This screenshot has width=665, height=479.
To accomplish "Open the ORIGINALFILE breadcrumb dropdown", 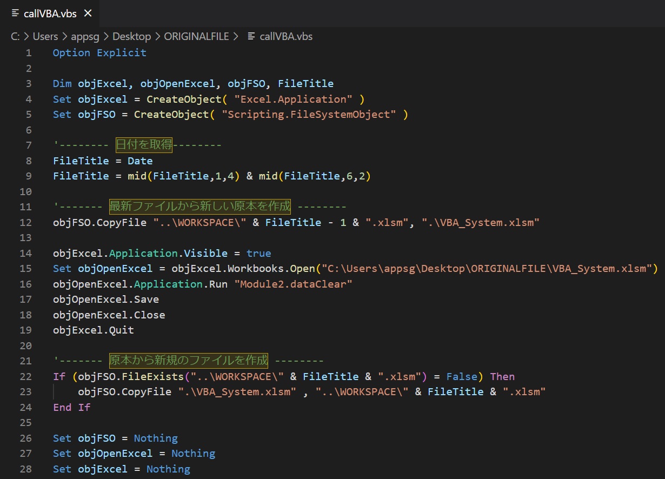I will tap(197, 36).
